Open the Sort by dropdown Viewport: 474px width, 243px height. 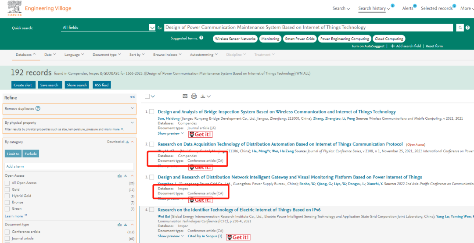(x=137, y=55)
